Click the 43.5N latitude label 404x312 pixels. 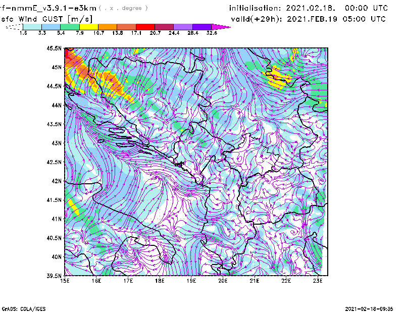pos(54,124)
